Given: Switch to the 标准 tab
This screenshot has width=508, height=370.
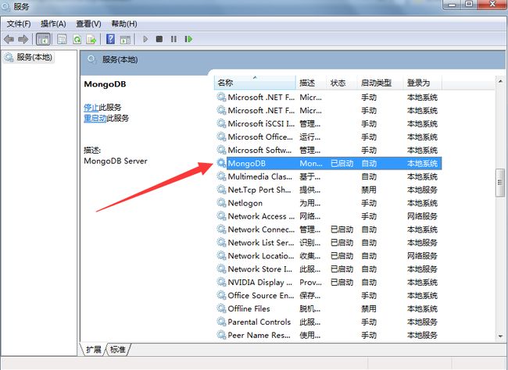Looking at the screenshot, I should click(x=117, y=350).
